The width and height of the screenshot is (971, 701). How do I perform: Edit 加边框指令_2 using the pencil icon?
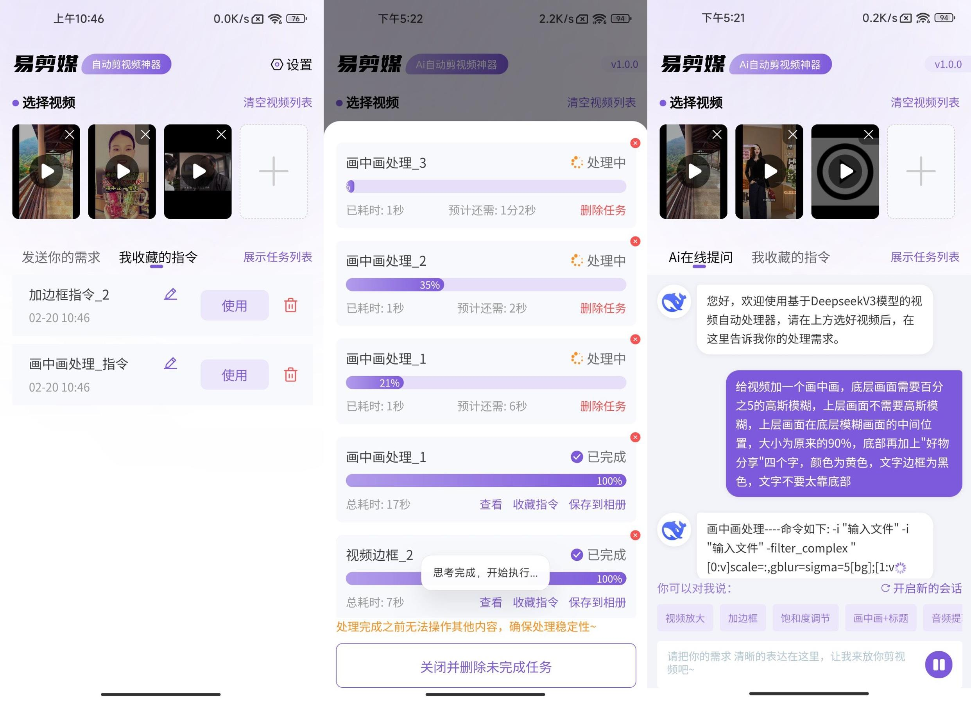pos(170,294)
